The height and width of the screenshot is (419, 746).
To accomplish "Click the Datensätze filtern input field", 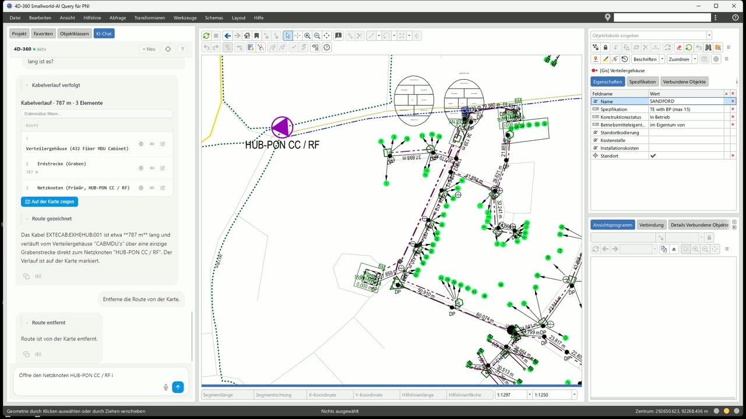I will pos(97,113).
